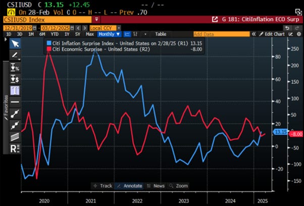Screen dimensions: 304x206
Task: Expand the small triangle above the cursor tool
Action: click(6, 39)
